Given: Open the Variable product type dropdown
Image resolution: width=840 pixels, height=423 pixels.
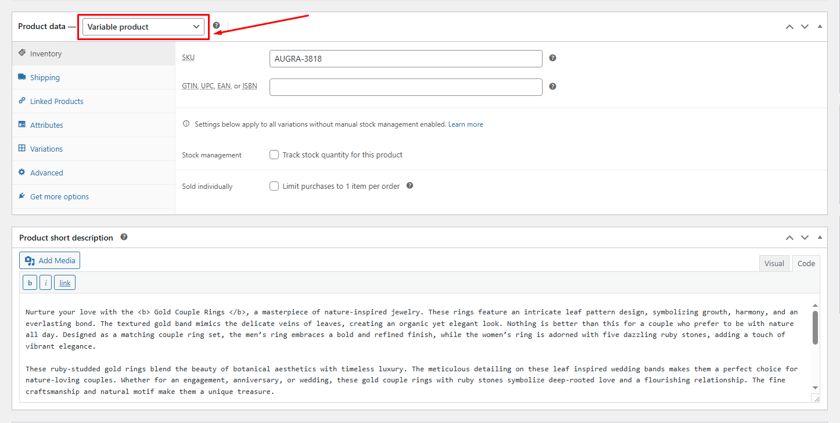Looking at the screenshot, I should click(x=143, y=27).
